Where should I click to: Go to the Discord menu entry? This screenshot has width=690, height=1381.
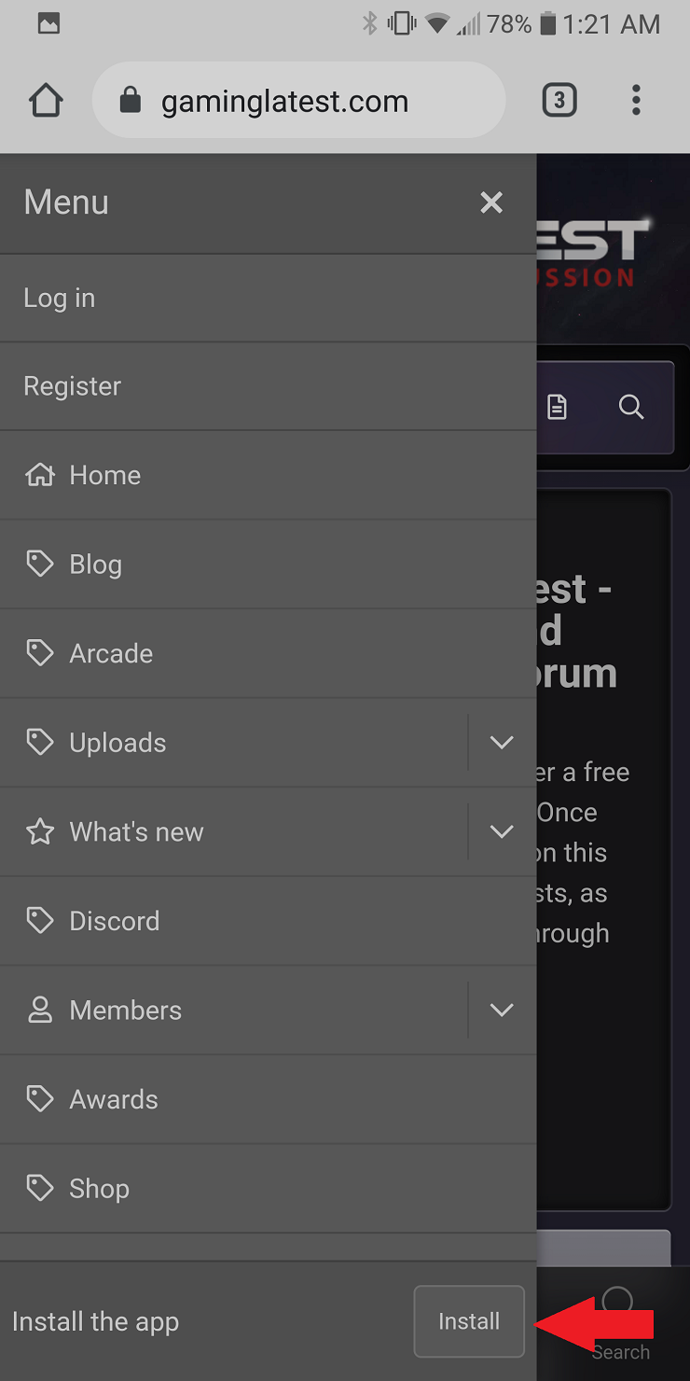coord(268,921)
